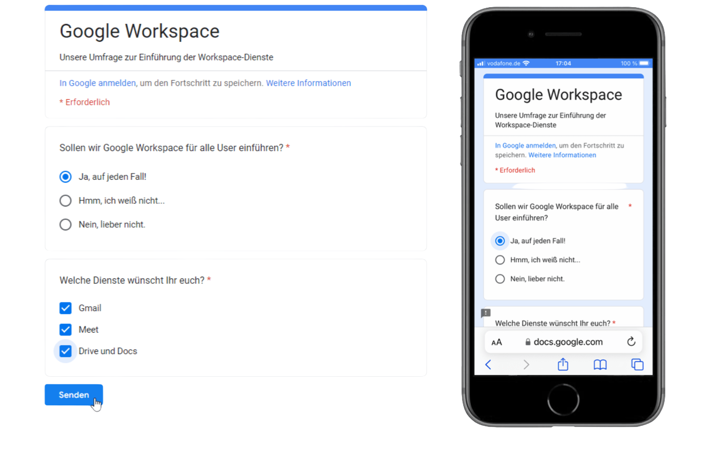The image size is (710, 473).
Task: Open the Safari tabs overview icon
Action: pos(637,365)
